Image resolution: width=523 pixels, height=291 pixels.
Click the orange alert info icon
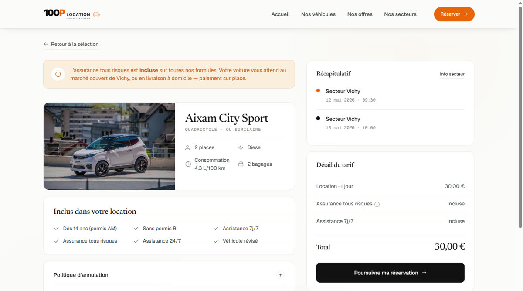click(x=58, y=74)
